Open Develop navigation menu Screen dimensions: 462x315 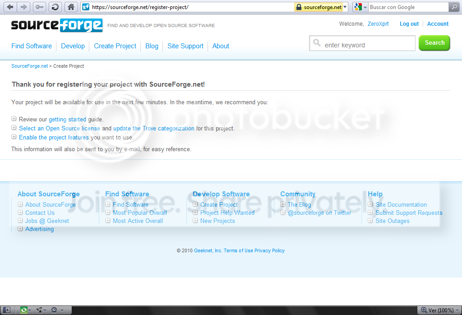73,46
